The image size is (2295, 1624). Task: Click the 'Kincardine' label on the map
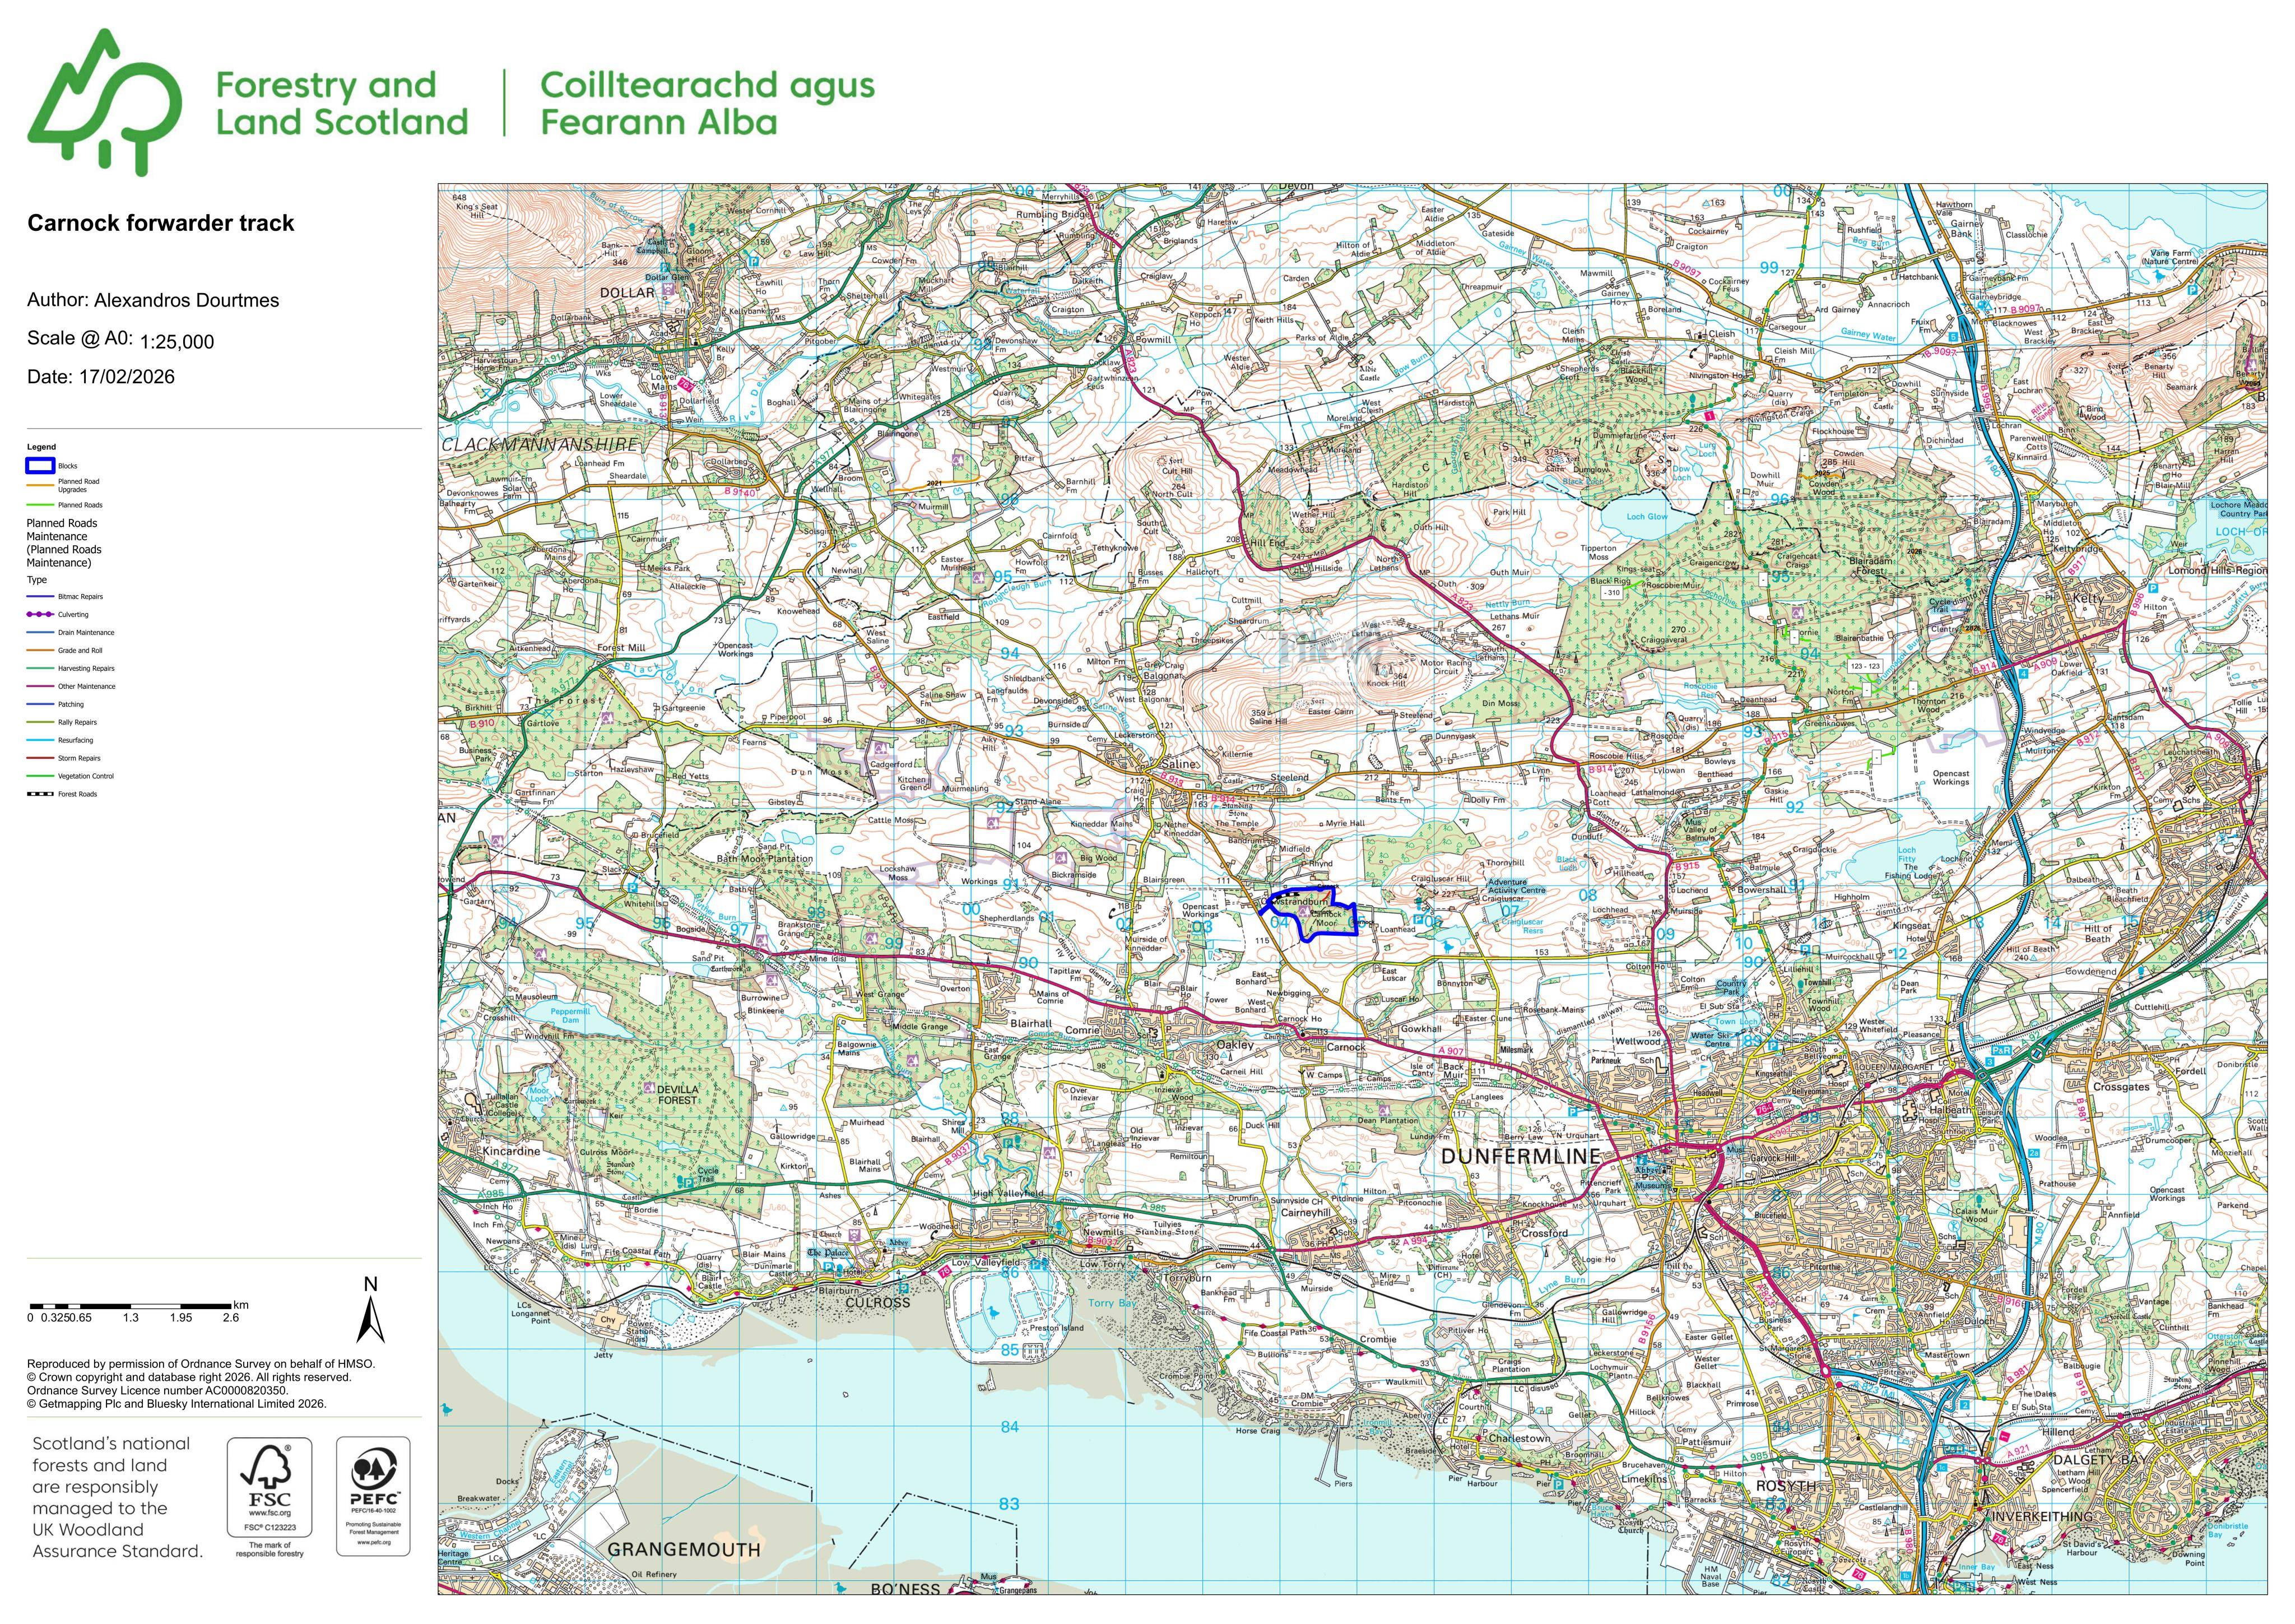coord(511,1151)
